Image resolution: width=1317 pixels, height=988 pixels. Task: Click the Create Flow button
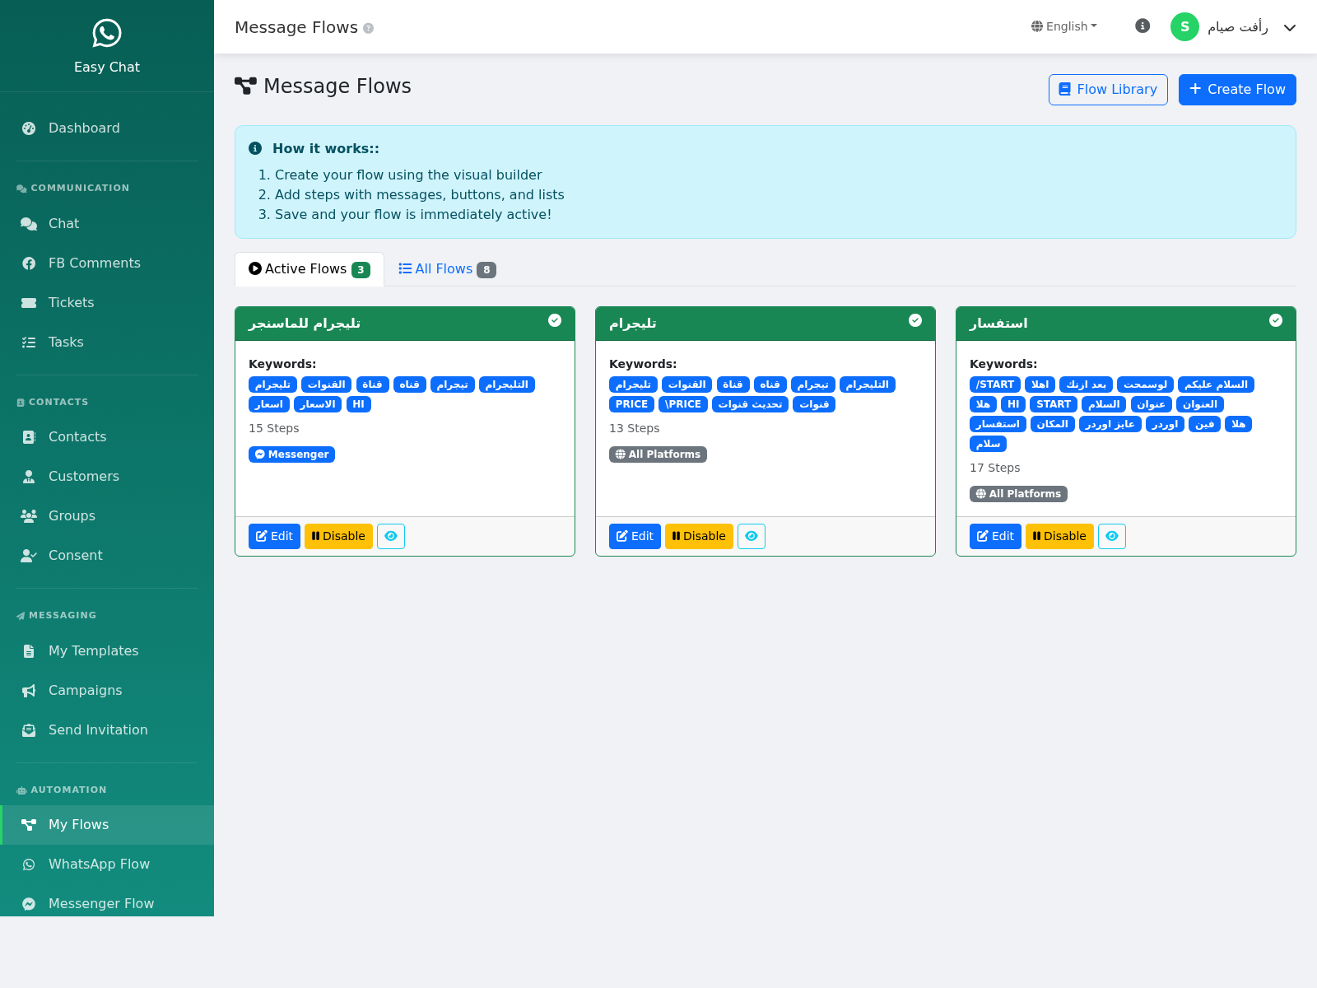click(x=1237, y=89)
